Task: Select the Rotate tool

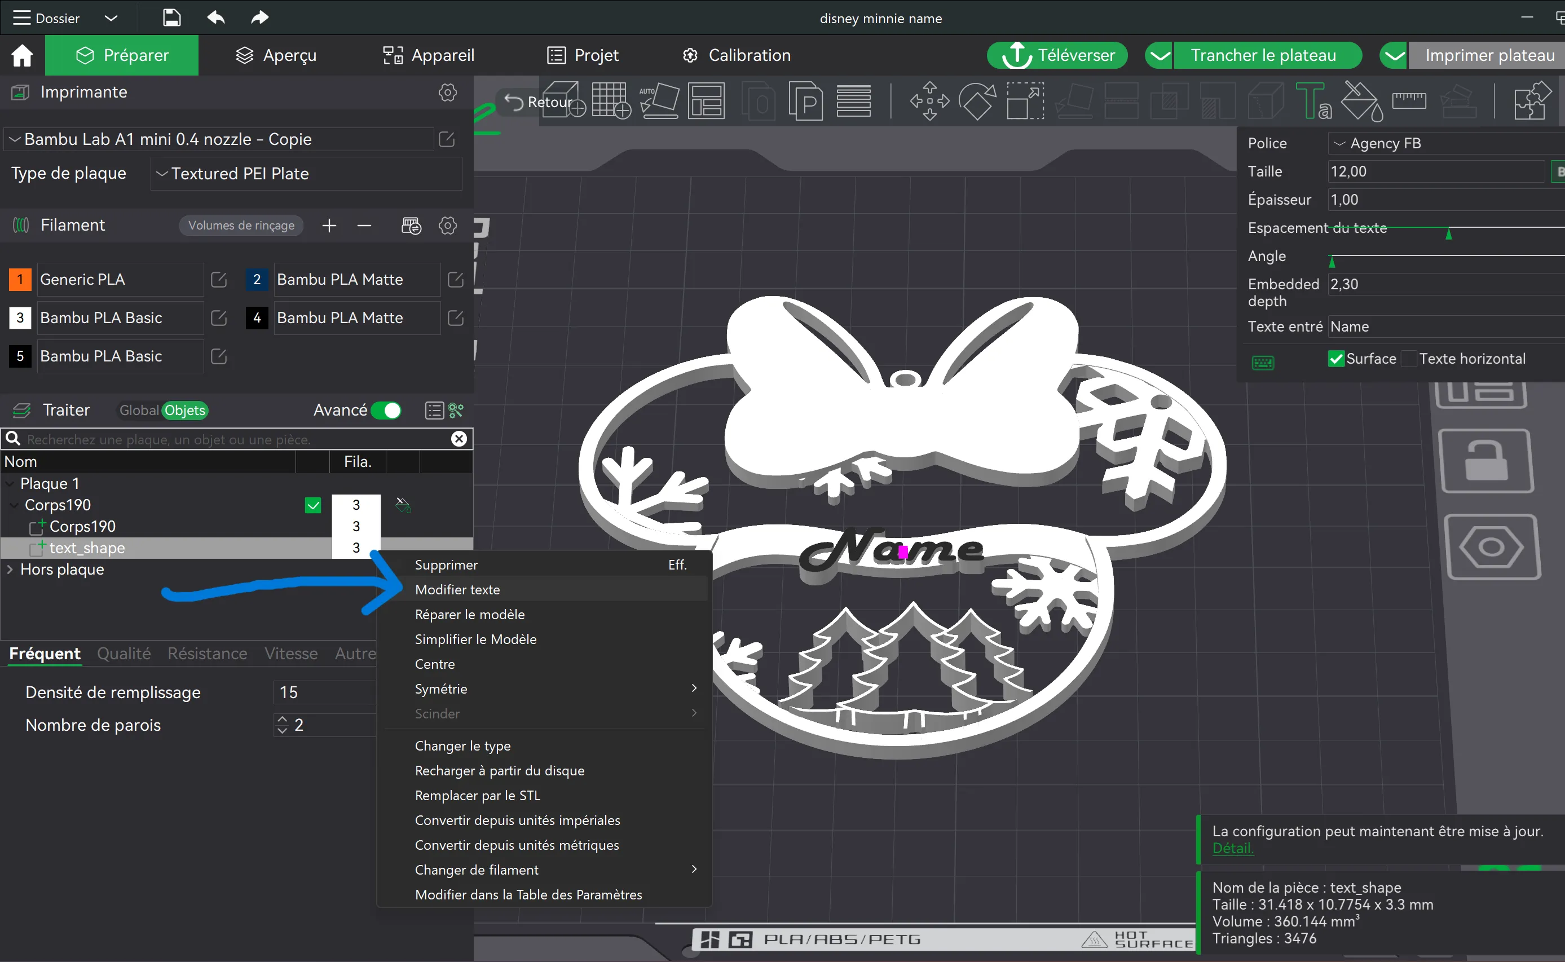Action: 977,100
